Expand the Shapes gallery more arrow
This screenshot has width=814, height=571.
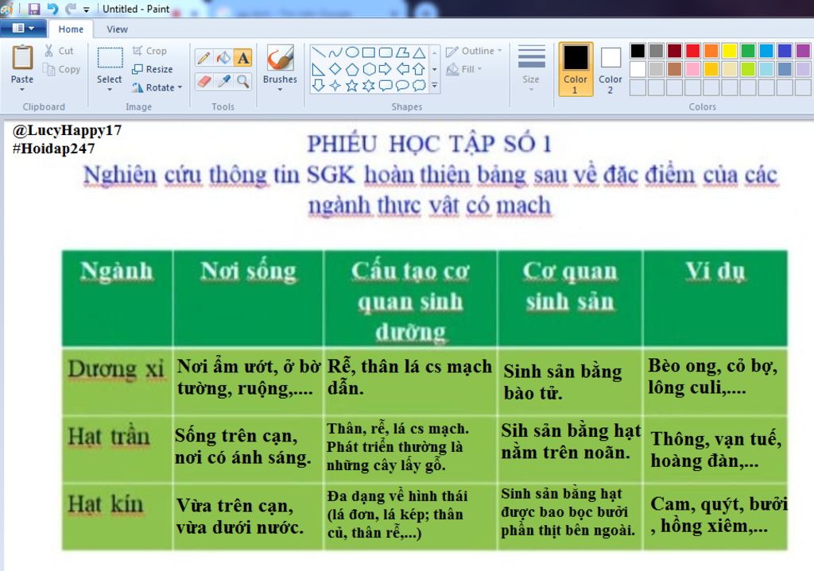click(435, 86)
